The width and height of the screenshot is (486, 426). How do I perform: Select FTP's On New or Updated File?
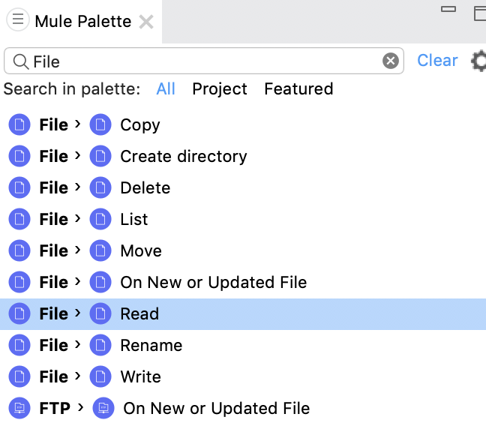coord(217,408)
